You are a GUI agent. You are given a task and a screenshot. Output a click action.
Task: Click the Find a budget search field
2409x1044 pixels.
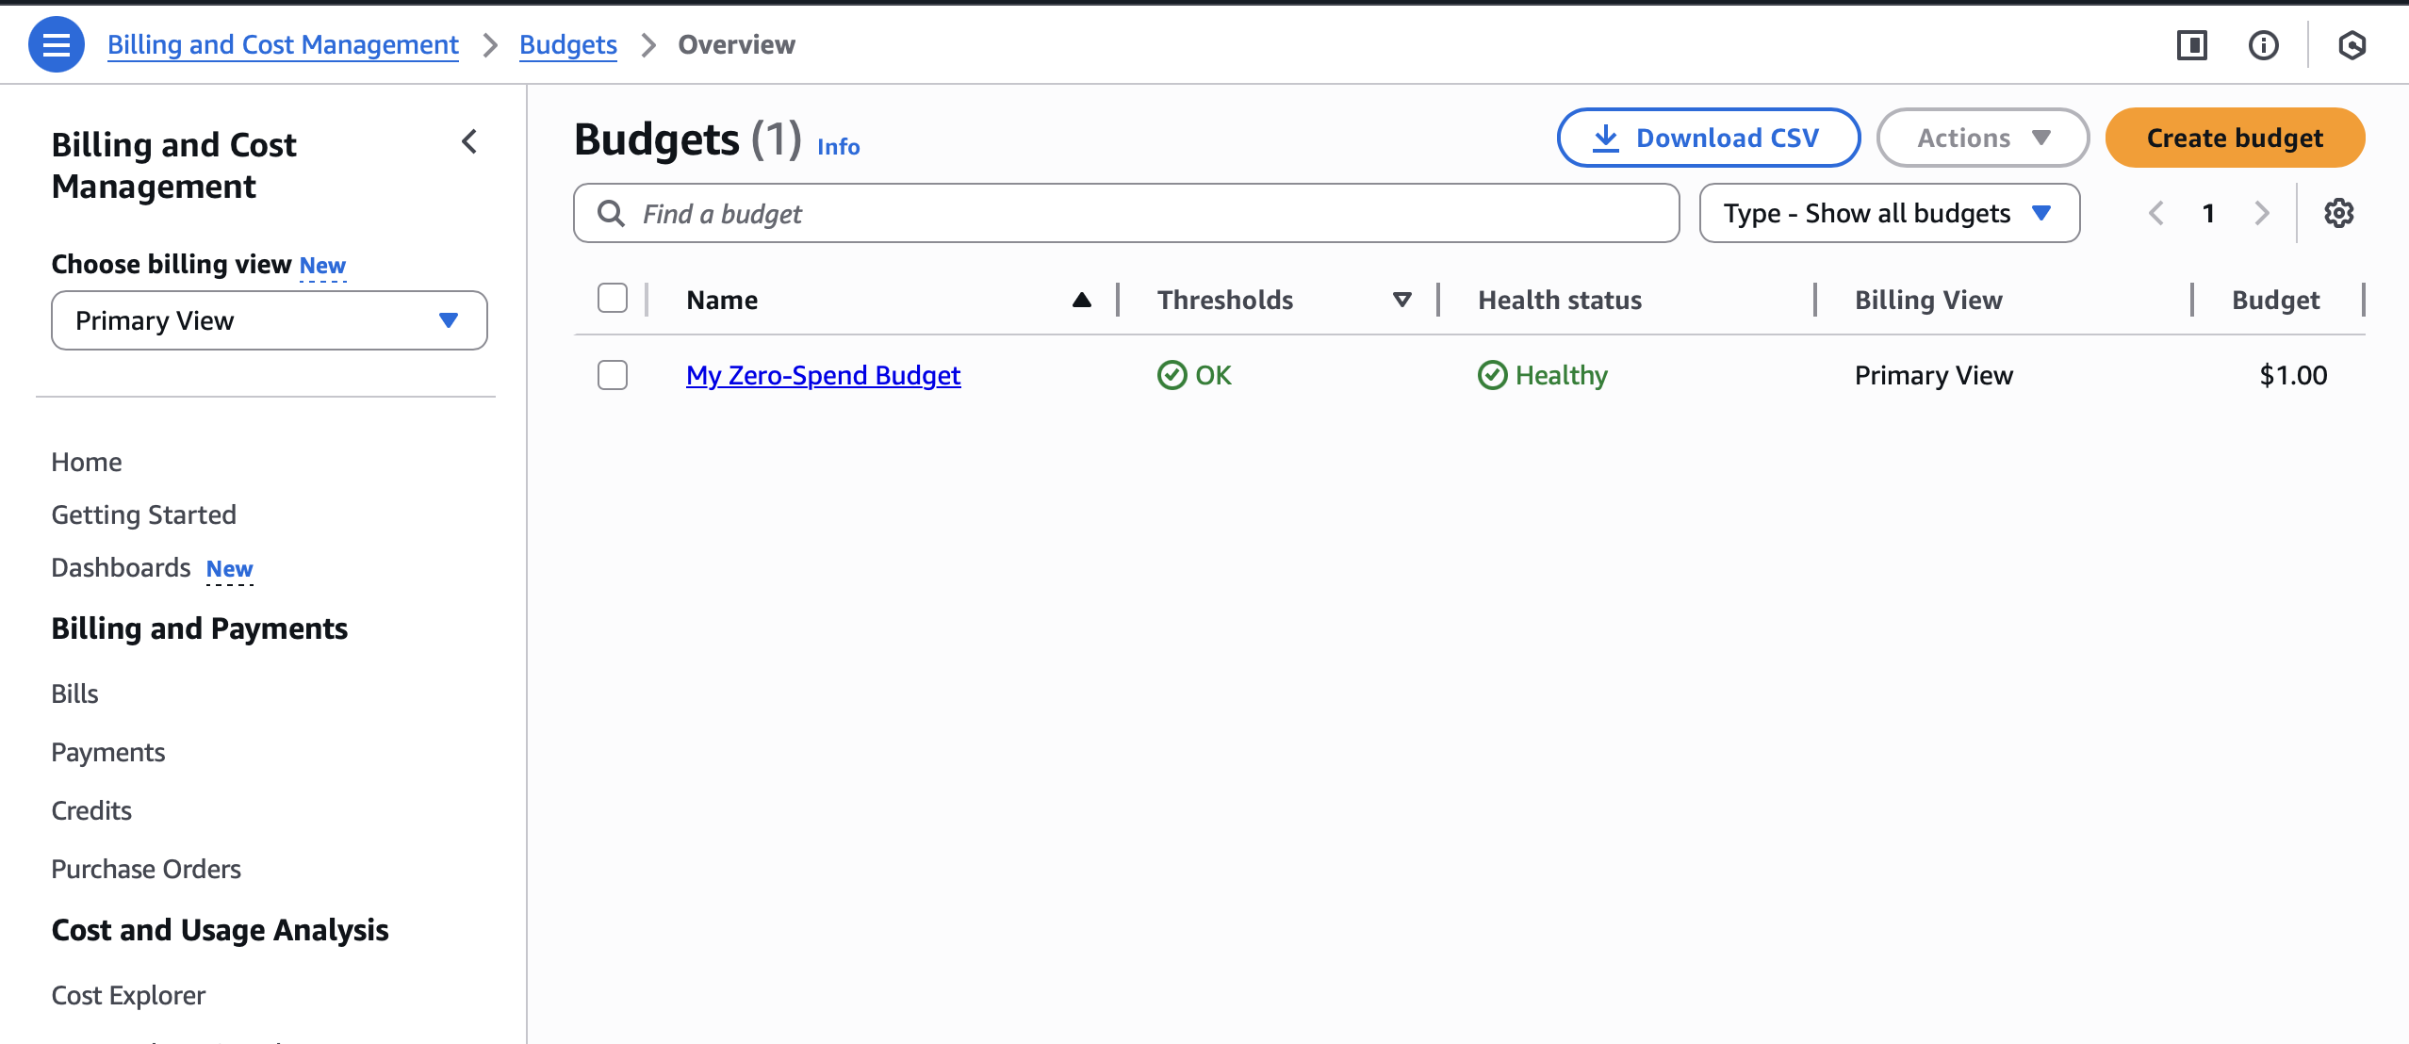1126,213
